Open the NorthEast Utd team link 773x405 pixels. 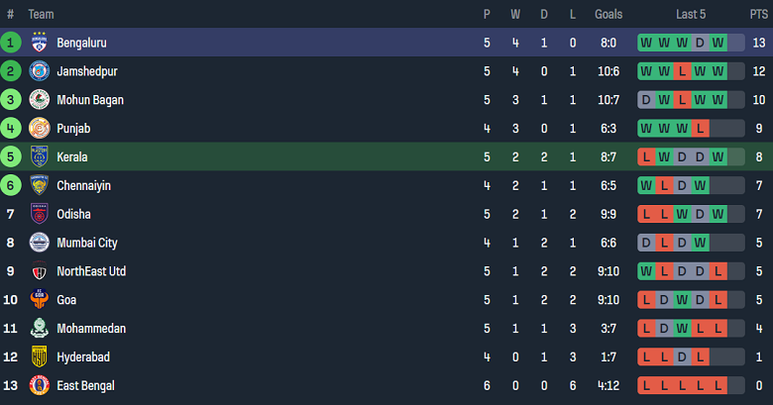pyautogui.click(x=91, y=271)
